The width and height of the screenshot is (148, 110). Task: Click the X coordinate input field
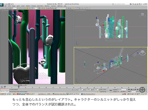click(x=80, y=90)
